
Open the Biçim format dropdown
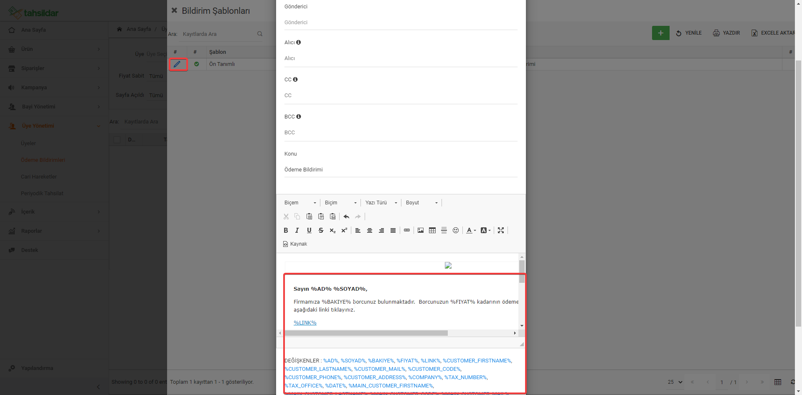point(341,203)
